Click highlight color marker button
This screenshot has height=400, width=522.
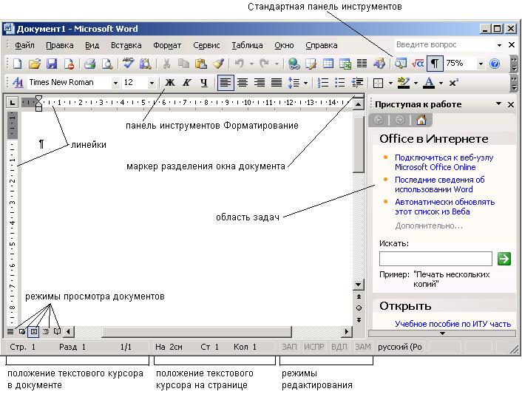coord(404,82)
